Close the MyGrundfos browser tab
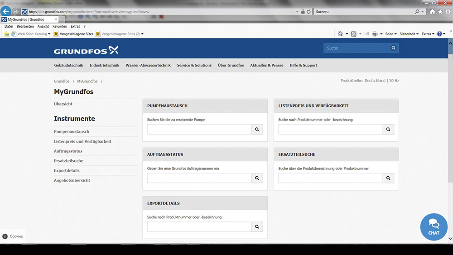 coord(56,19)
